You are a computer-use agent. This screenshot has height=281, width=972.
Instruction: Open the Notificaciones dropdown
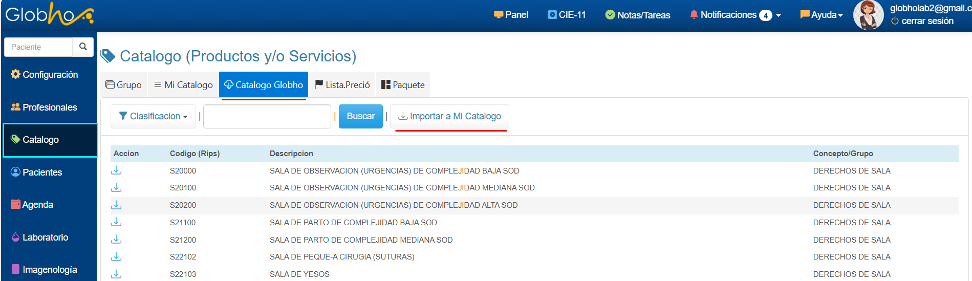tap(735, 15)
